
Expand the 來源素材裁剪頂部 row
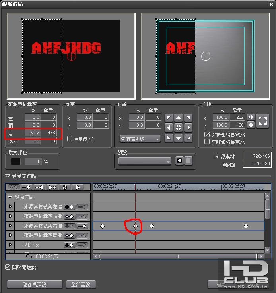10,216
